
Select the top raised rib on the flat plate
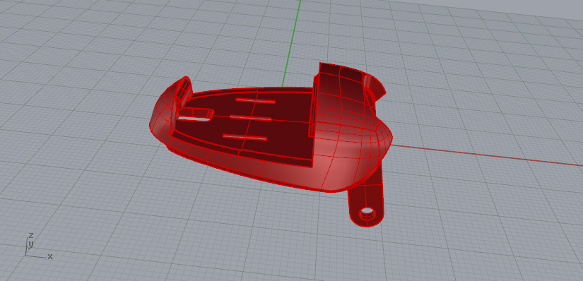(x=256, y=101)
